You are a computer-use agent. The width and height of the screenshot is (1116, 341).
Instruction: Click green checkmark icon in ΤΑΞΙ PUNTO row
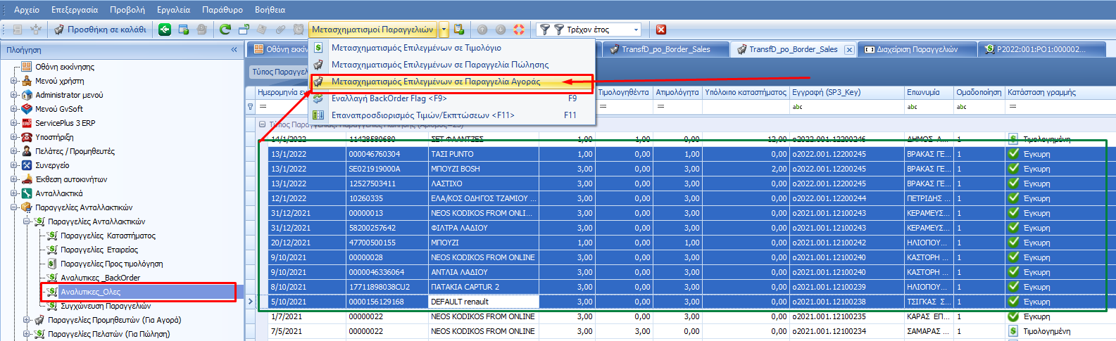[1013, 153]
